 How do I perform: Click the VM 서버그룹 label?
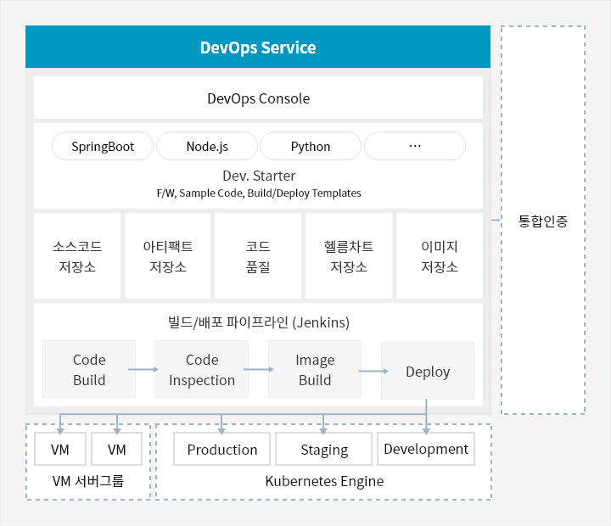click(x=88, y=481)
